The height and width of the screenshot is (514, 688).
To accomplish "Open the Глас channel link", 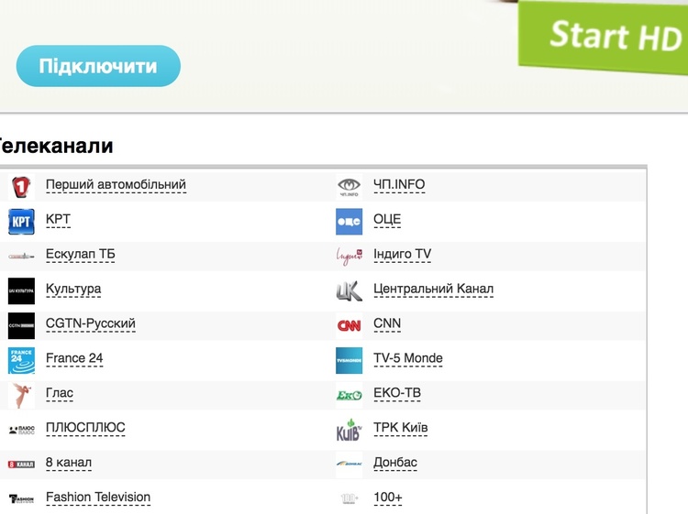I will click(60, 393).
